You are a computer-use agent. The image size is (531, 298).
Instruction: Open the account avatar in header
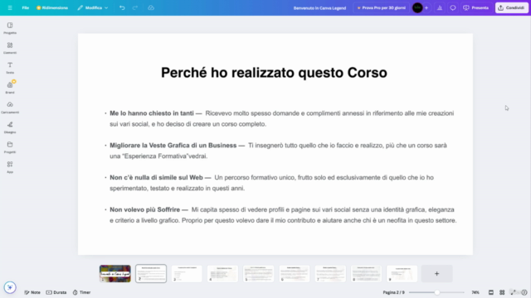click(417, 7)
